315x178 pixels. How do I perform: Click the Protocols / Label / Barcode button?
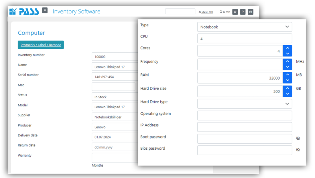click(x=40, y=45)
